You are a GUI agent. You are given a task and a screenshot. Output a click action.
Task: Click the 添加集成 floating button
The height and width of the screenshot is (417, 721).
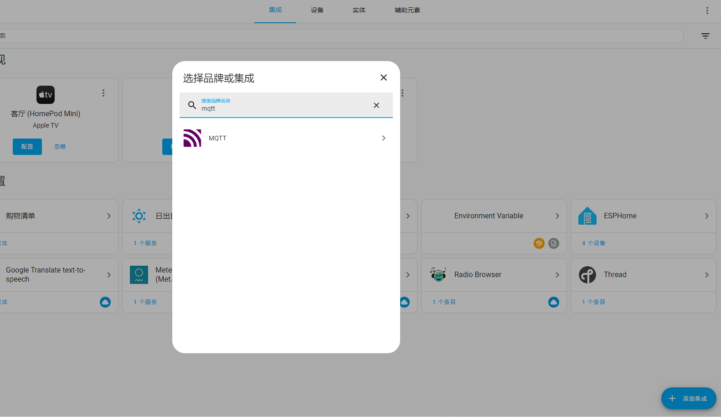pos(688,398)
